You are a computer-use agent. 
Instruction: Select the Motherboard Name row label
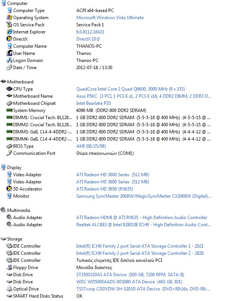pyautogui.click(x=33, y=96)
